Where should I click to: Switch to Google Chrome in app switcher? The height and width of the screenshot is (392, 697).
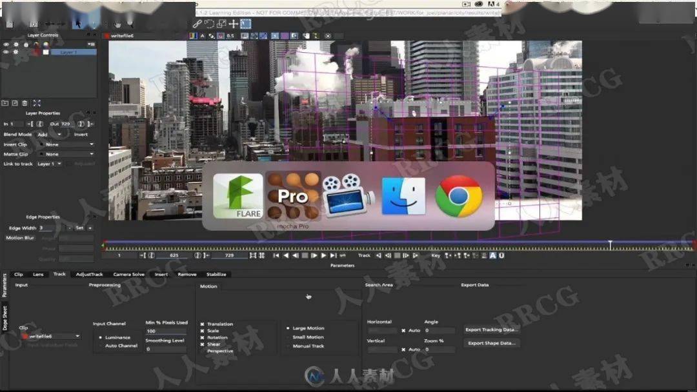459,196
